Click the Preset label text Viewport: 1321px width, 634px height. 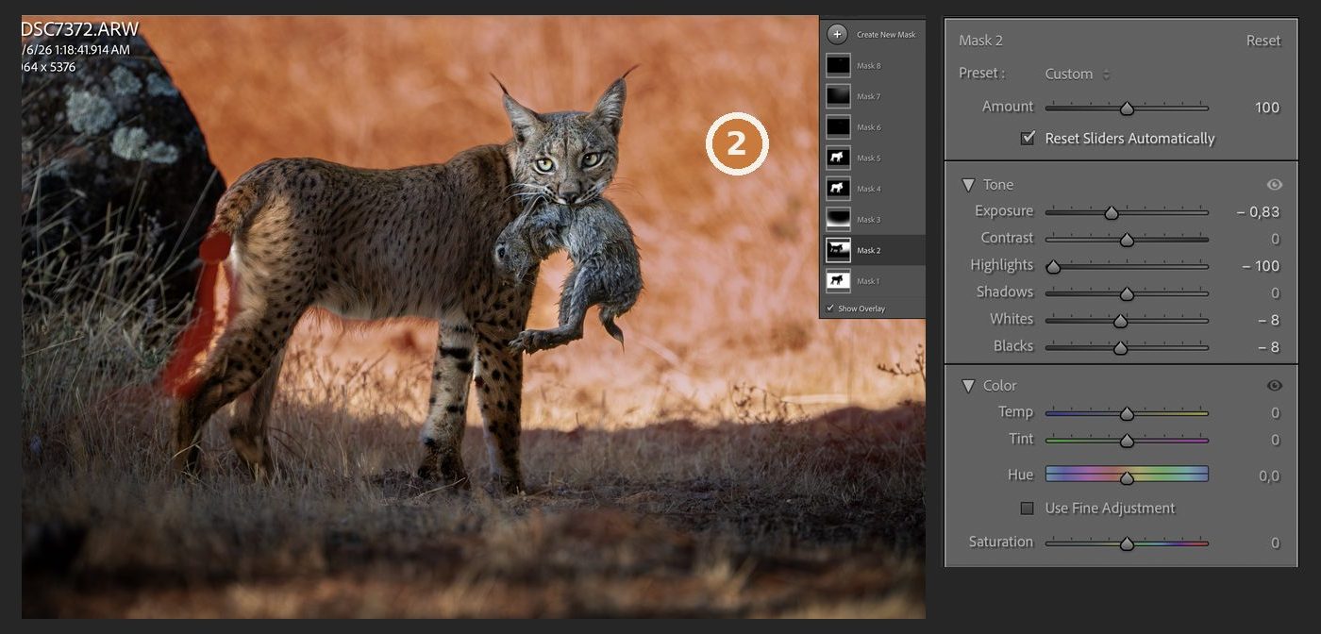coord(981,74)
